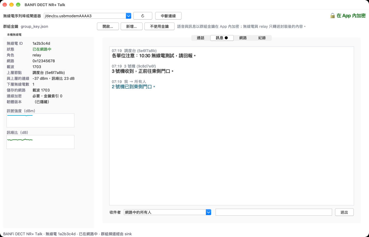Click the status bar text at bottom
The height and width of the screenshot is (237, 369).
click(x=67, y=234)
